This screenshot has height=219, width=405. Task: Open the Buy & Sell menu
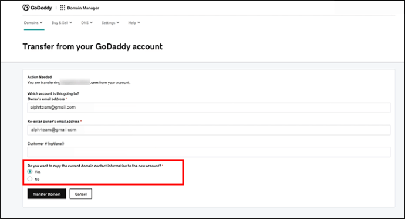point(62,23)
